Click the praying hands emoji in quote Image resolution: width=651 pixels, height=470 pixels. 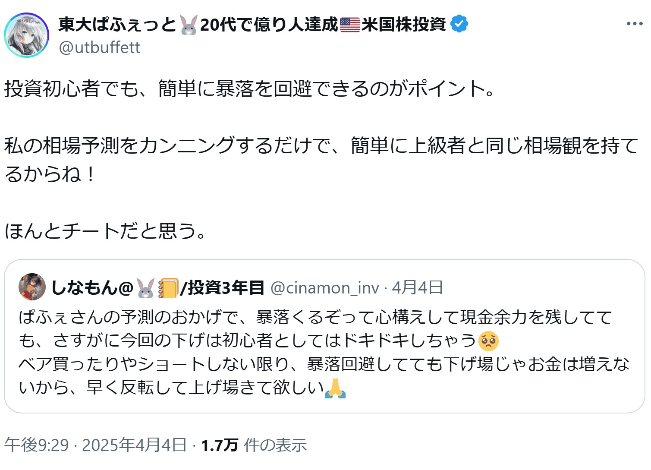pos(335,388)
